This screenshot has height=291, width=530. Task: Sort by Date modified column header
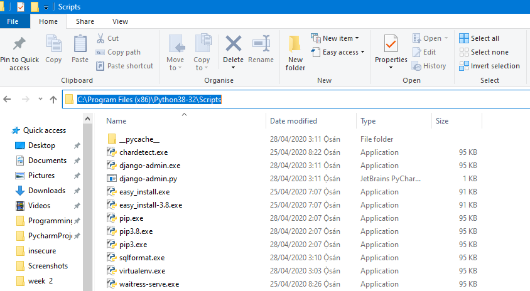click(293, 121)
